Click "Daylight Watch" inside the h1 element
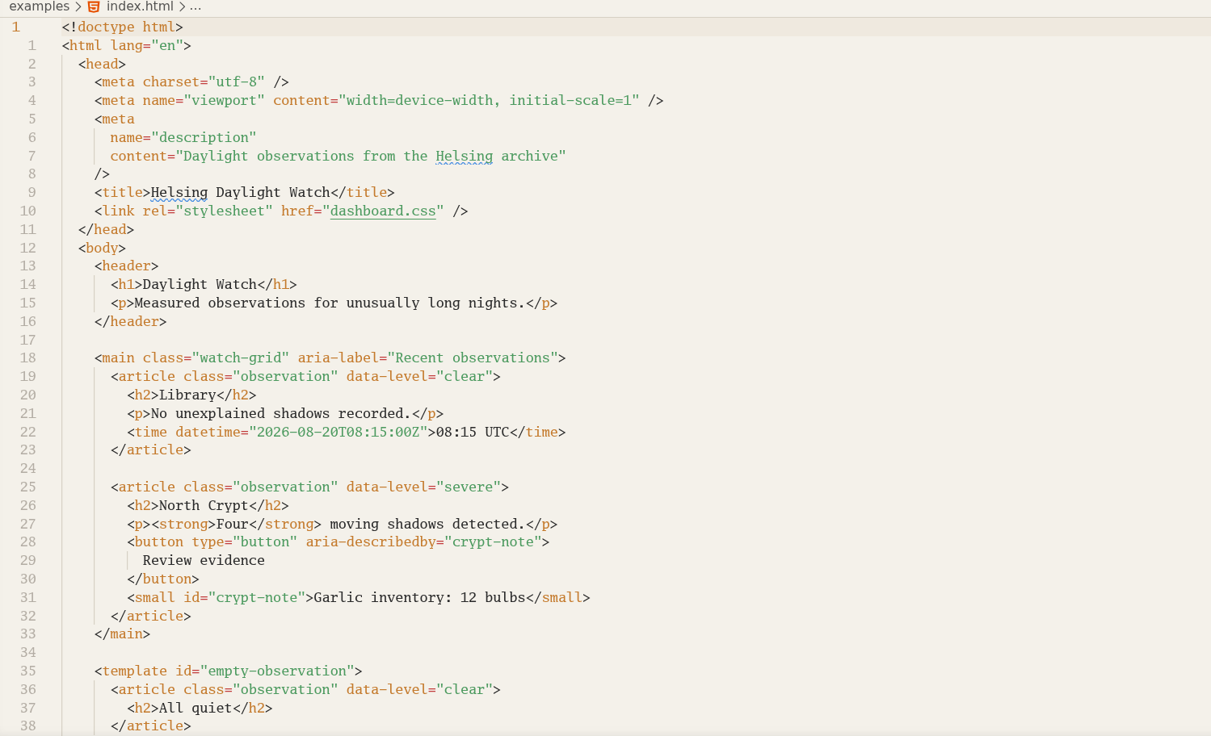The height and width of the screenshot is (736, 1211). (x=200, y=285)
